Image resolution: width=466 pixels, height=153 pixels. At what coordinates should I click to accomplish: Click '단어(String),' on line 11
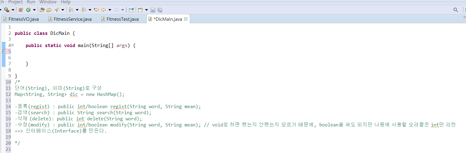coord(31,88)
